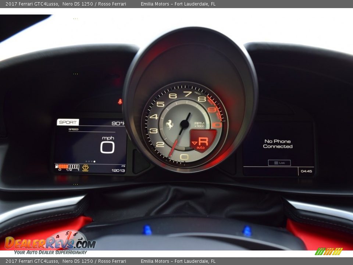This screenshot has height=265, width=353.
Task: Click the red R gear indicator
Action: [203, 141]
